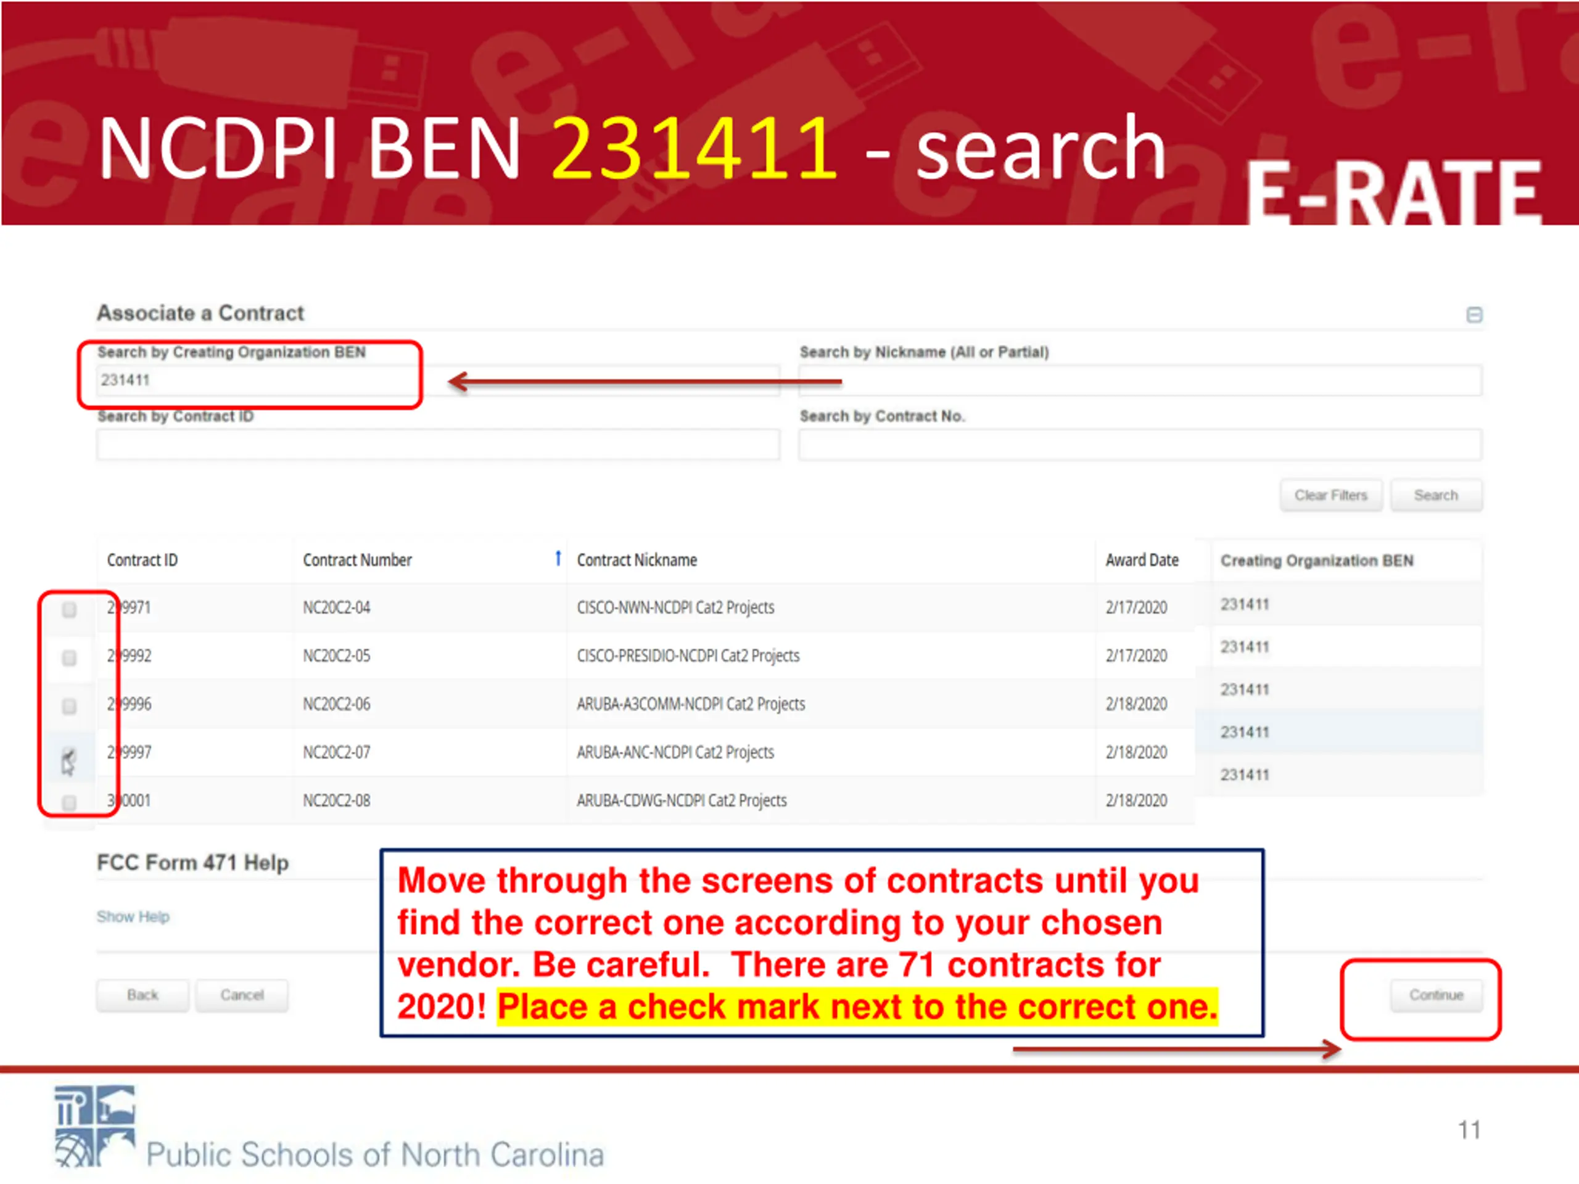The width and height of the screenshot is (1579, 1184).
Task: Click the FCC Form 471 Help heading
Action: pos(192,863)
